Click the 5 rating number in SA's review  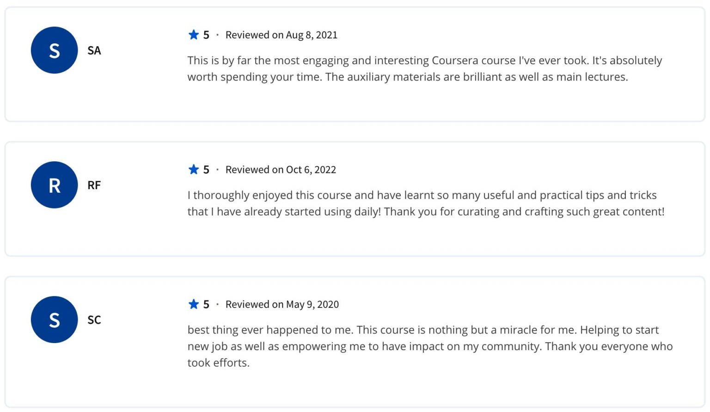(x=206, y=35)
